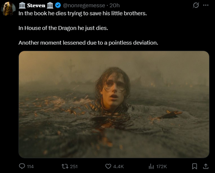Click the blue verified badge
The height and width of the screenshot is (173, 215).
58,6
